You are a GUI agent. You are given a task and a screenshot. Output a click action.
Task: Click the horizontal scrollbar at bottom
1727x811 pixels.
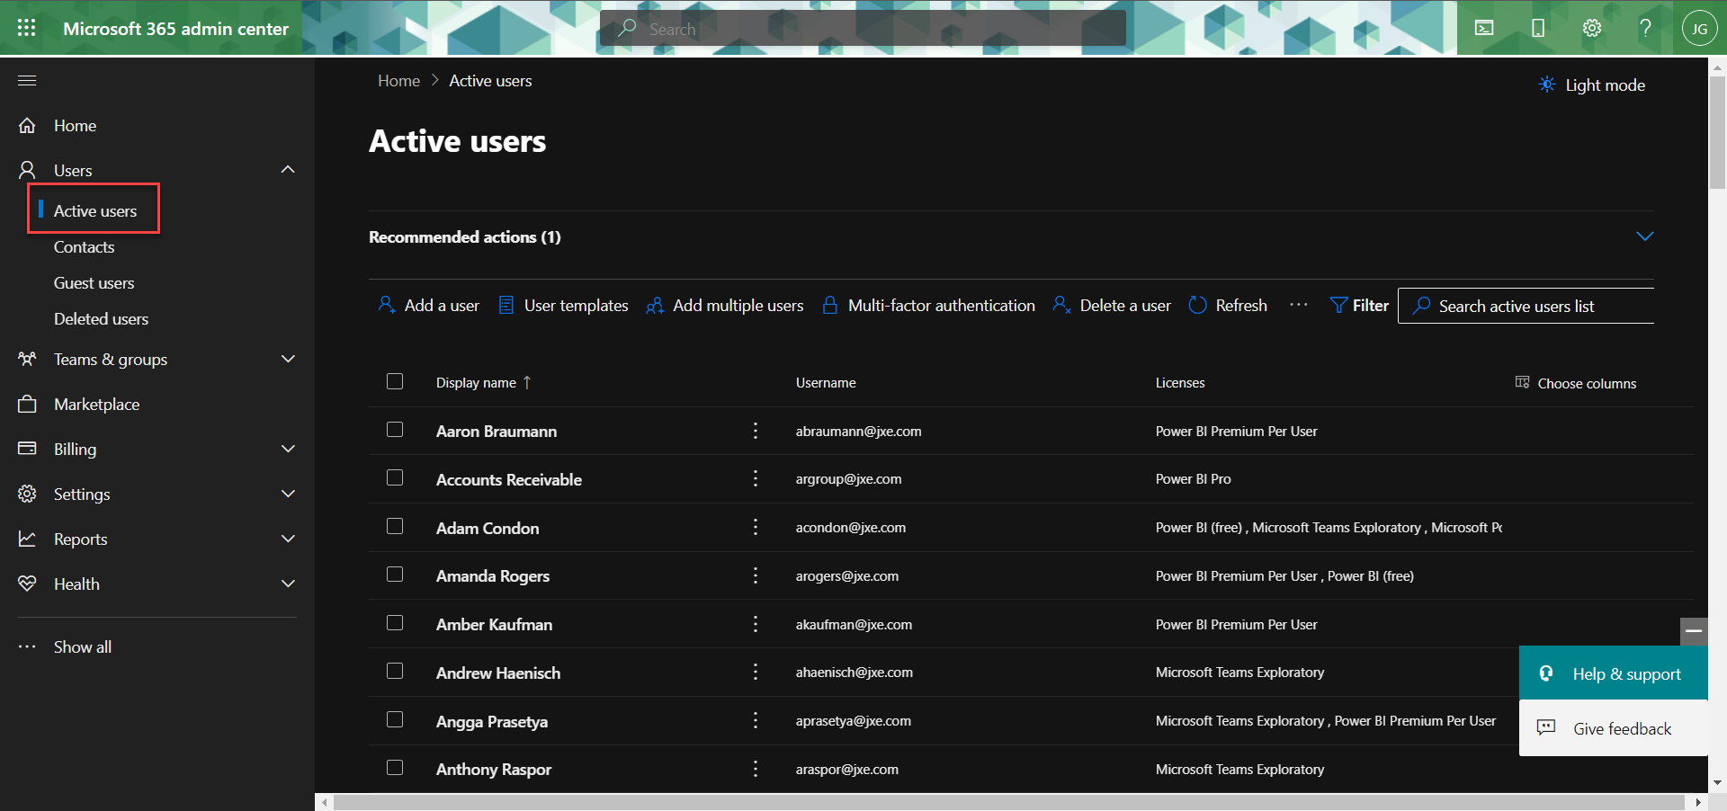(1011, 802)
